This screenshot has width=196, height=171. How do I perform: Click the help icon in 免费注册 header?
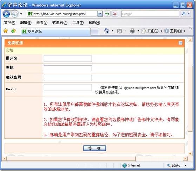pyautogui.click(x=181, y=43)
